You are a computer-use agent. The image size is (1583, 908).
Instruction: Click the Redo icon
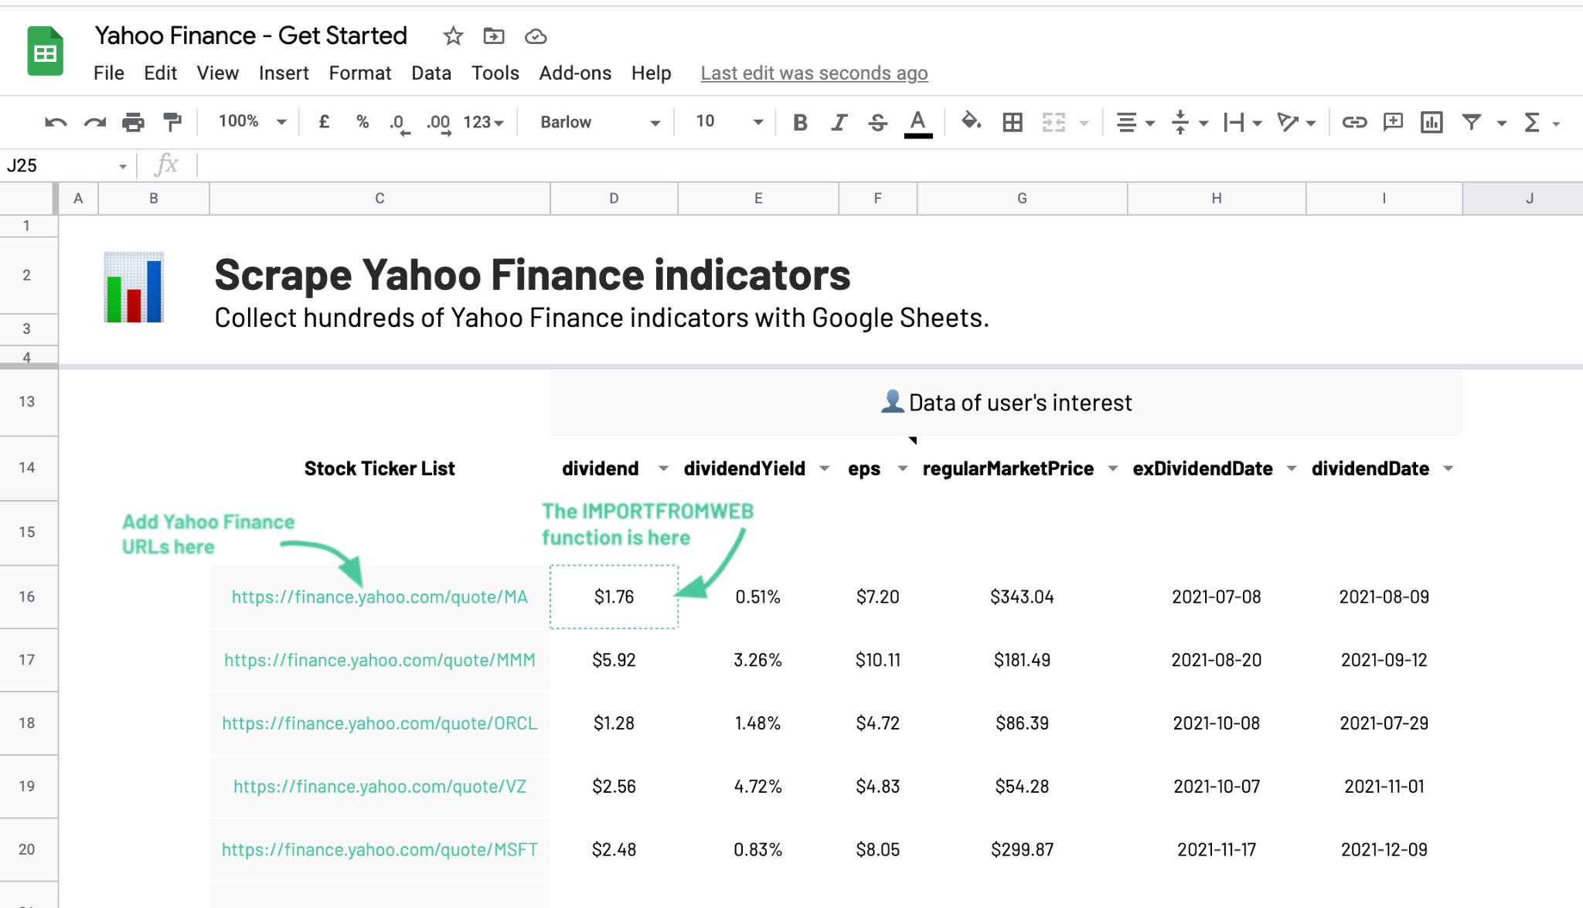click(95, 122)
